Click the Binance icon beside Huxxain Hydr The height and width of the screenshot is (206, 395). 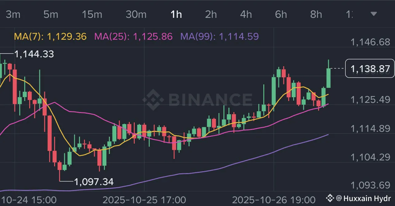pyautogui.click(x=330, y=198)
